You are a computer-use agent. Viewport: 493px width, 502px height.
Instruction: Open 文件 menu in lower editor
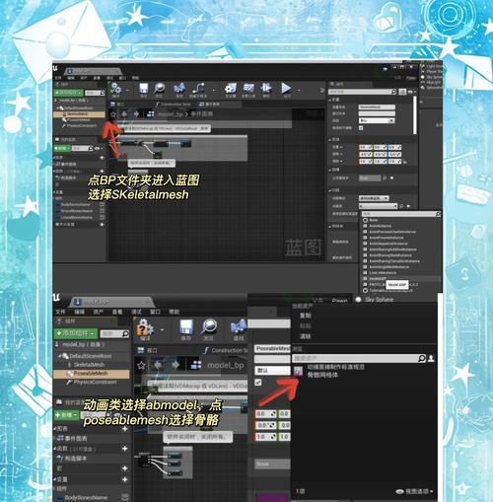[x=60, y=312]
